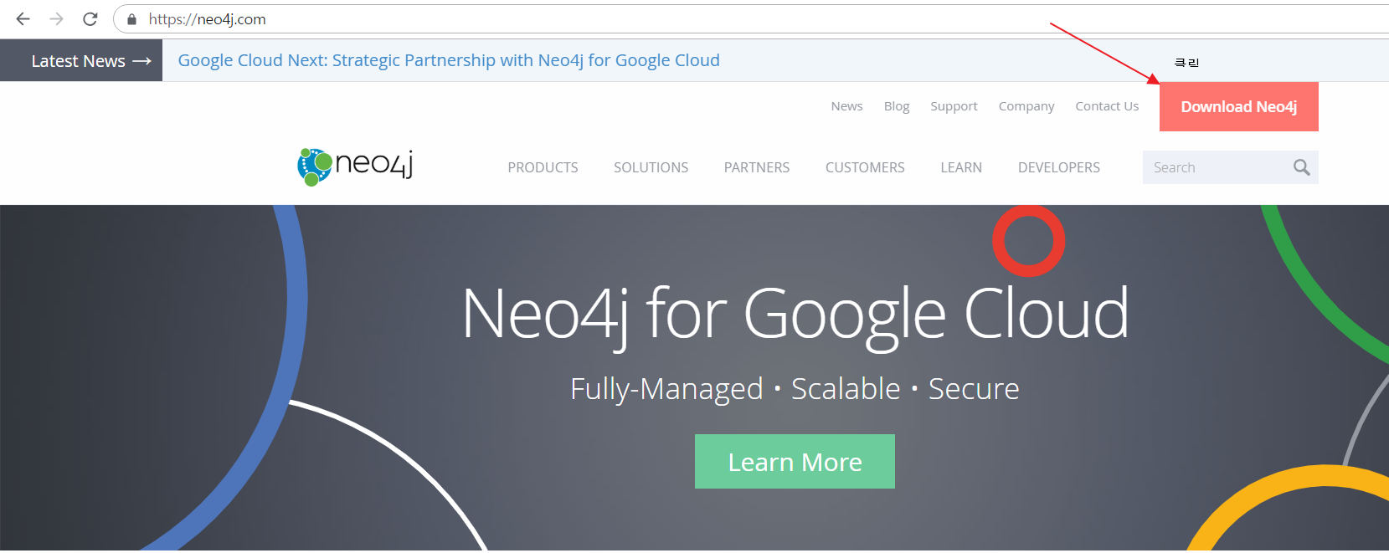The width and height of the screenshot is (1389, 553).
Task: Open the PARTNERS menu
Action: pos(757,167)
